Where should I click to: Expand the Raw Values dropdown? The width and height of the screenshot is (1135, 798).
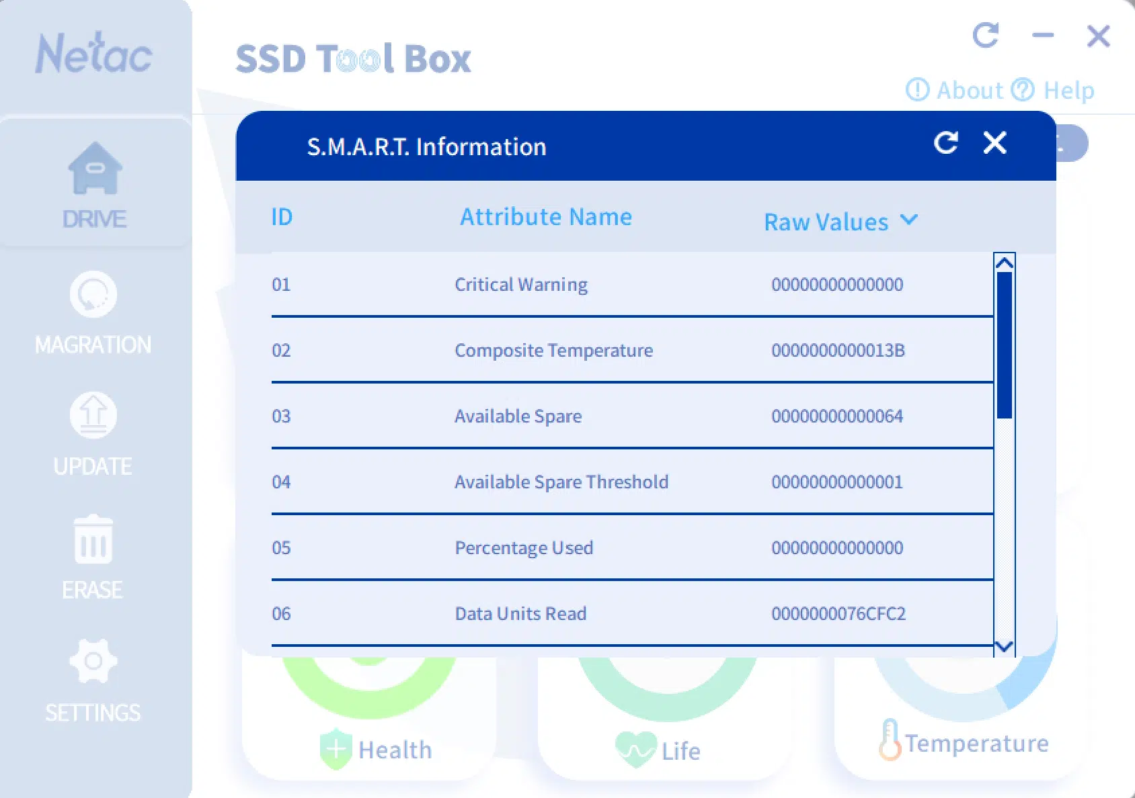908,220
